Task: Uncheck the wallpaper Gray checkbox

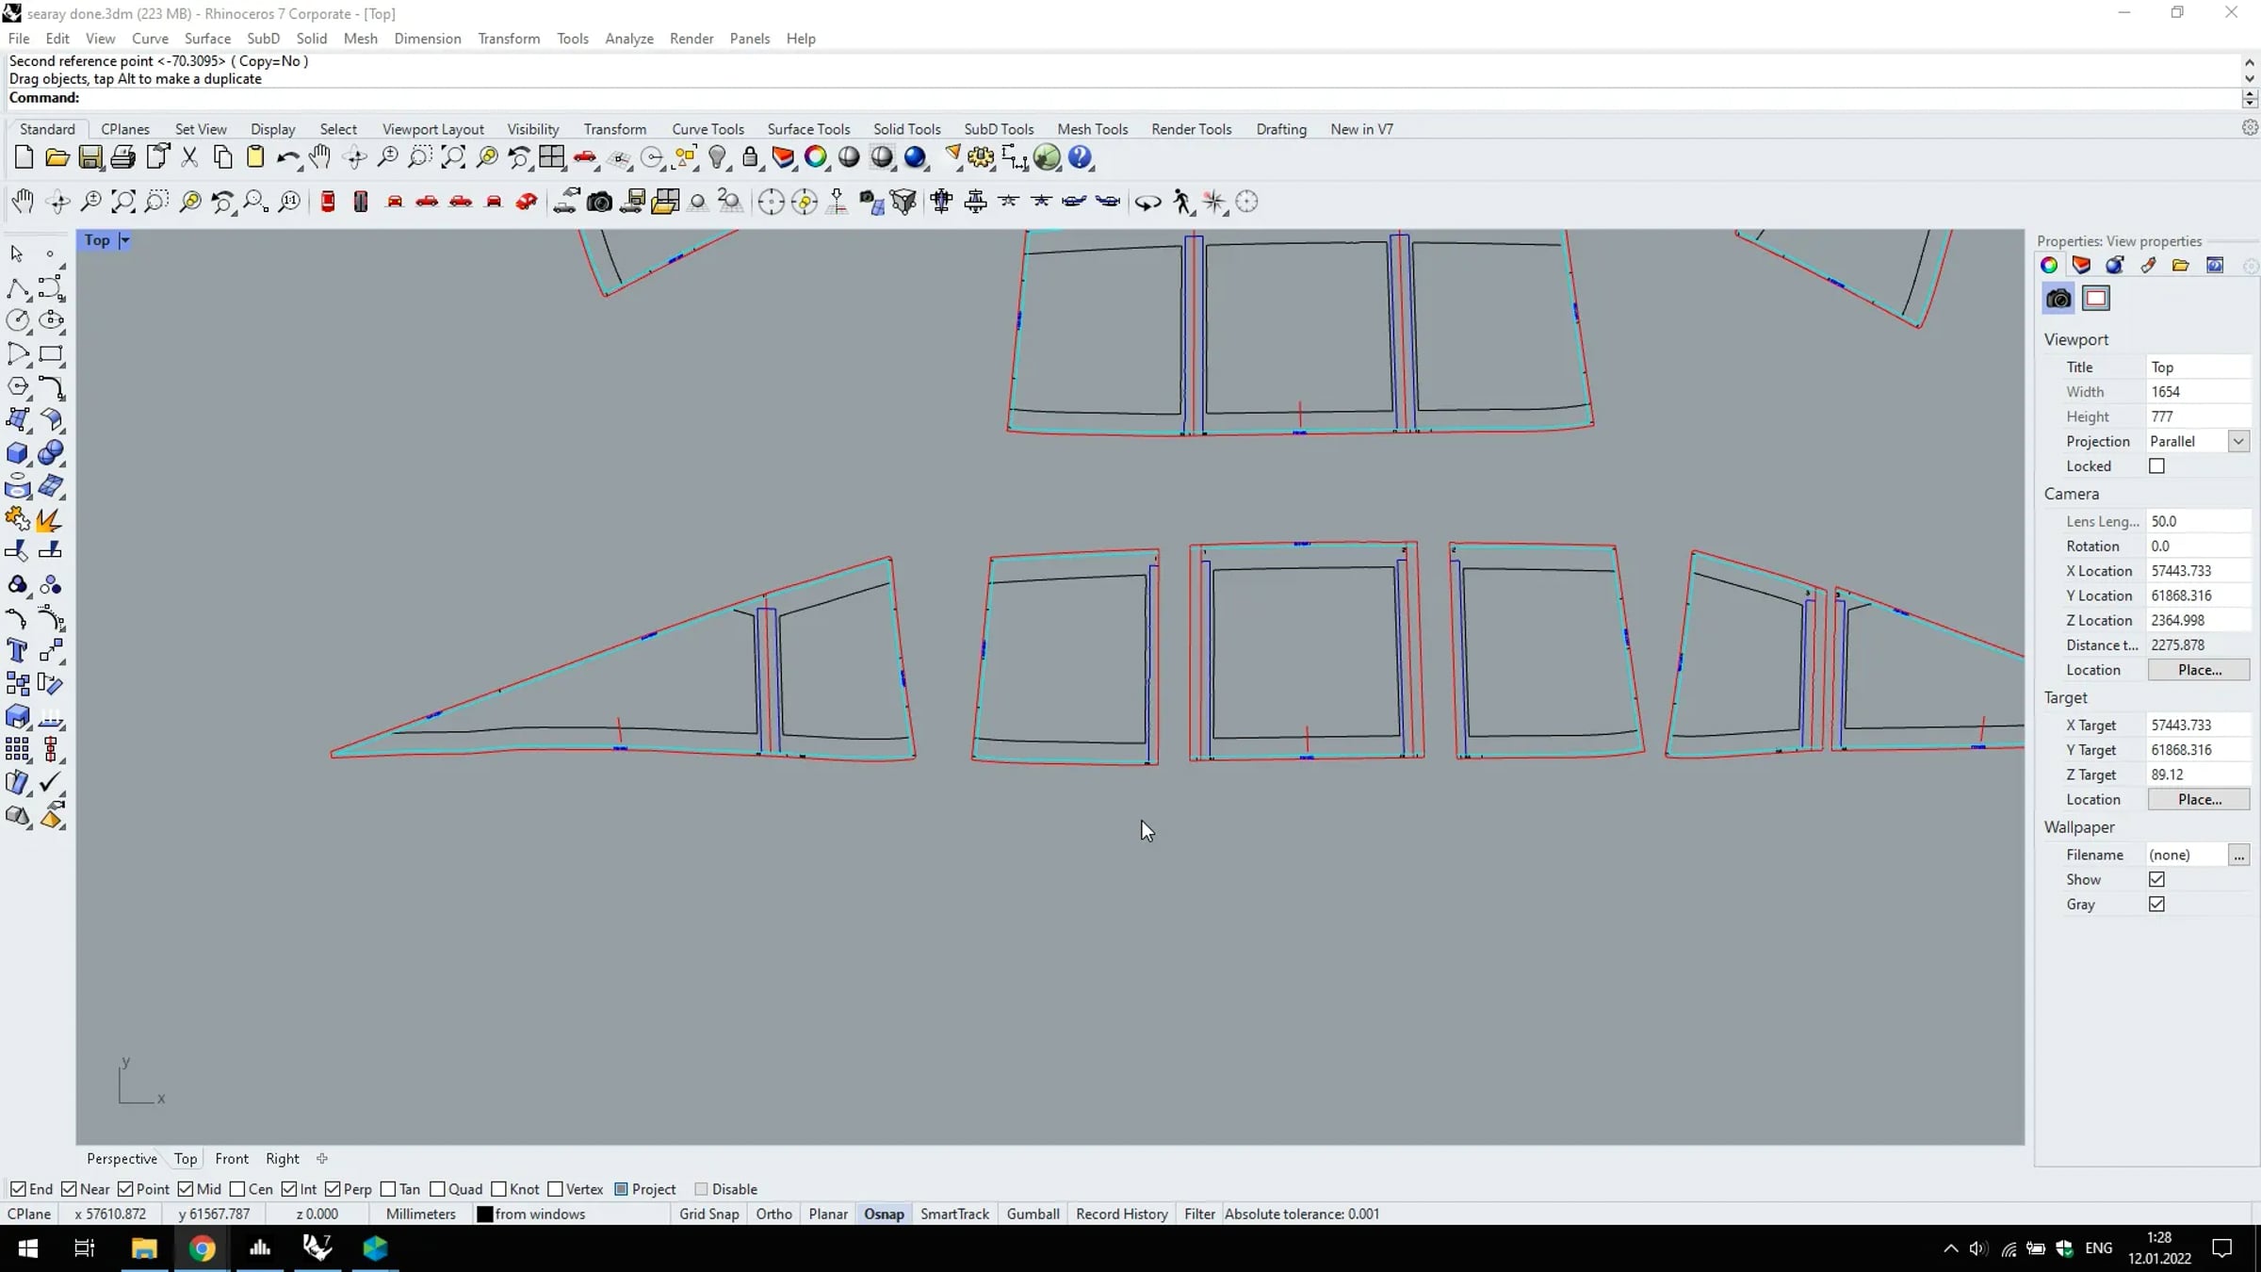Action: [2156, 905]
